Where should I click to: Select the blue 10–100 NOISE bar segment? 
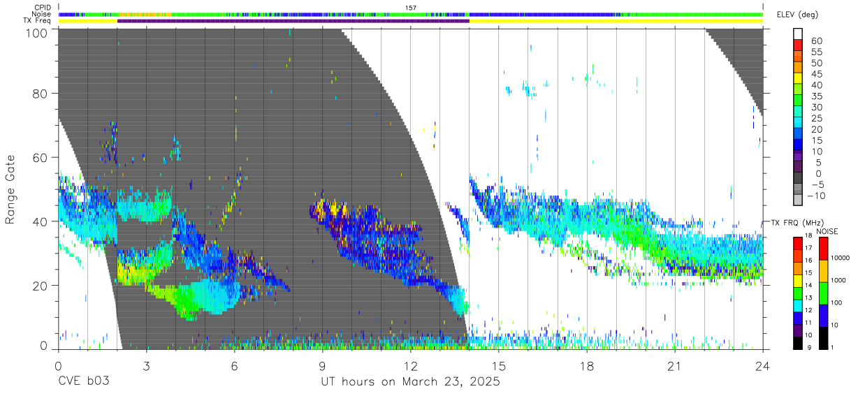click(822, 315)
